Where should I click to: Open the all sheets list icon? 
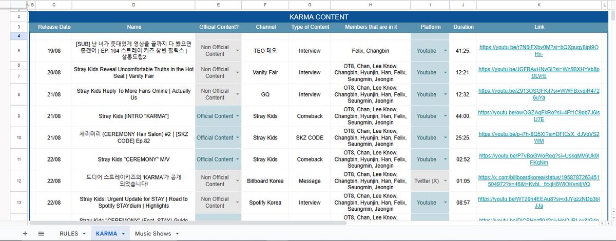tap(41, 233)
